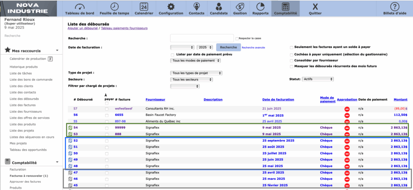Viewport: 413px width, 190px height.
Task: Click the Recherche text input field
Action: [x=202, y=38]
